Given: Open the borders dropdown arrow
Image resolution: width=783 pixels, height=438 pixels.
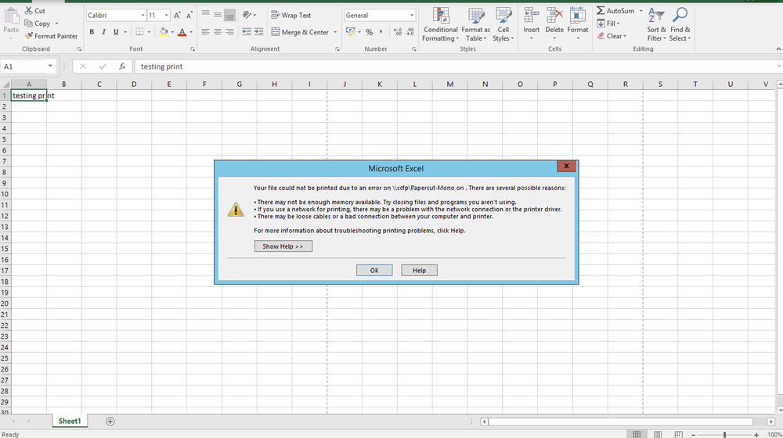Looking at the screenshot, I should 148,32.
